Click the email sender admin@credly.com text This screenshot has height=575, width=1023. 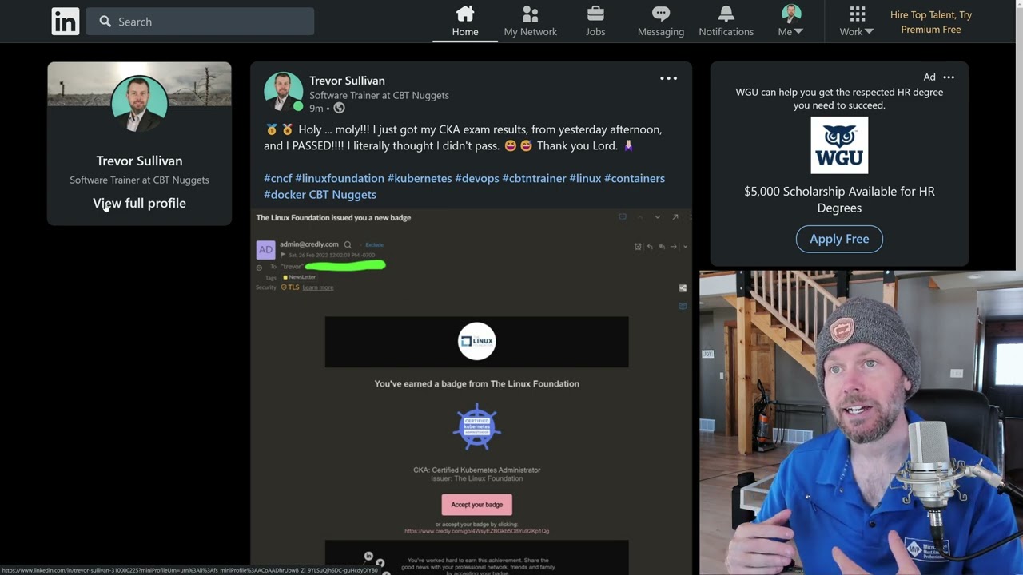pos(309,244)
